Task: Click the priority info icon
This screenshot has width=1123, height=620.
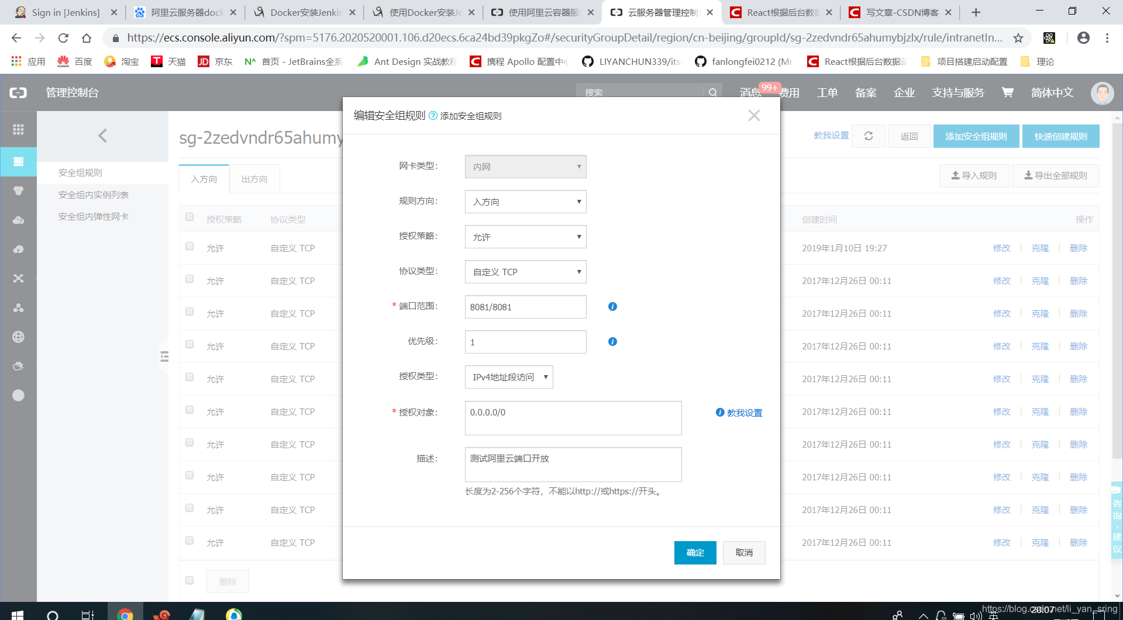Action: click(612, 342)
